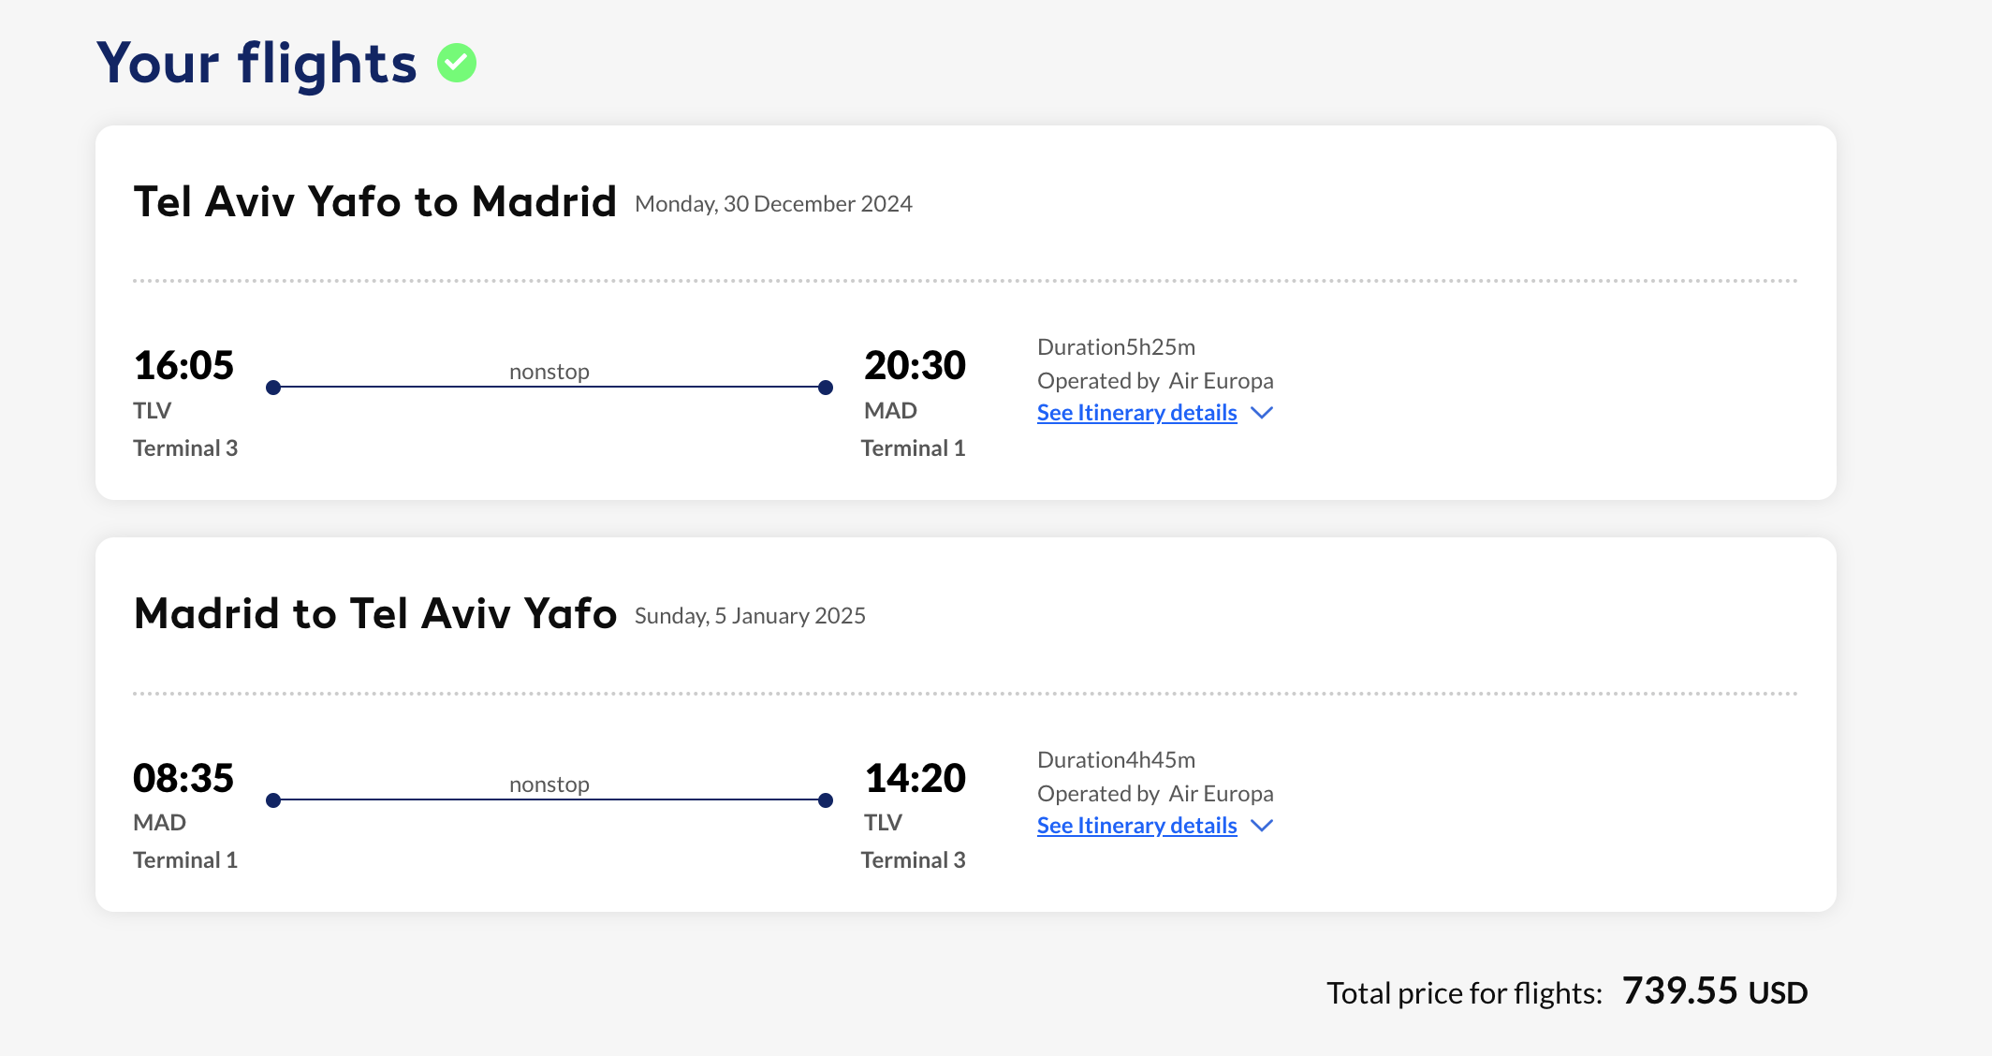Click the Monday, 30 December 2024 date
This screenshot has height=1056, width=1992.
[x=773, y=204]
